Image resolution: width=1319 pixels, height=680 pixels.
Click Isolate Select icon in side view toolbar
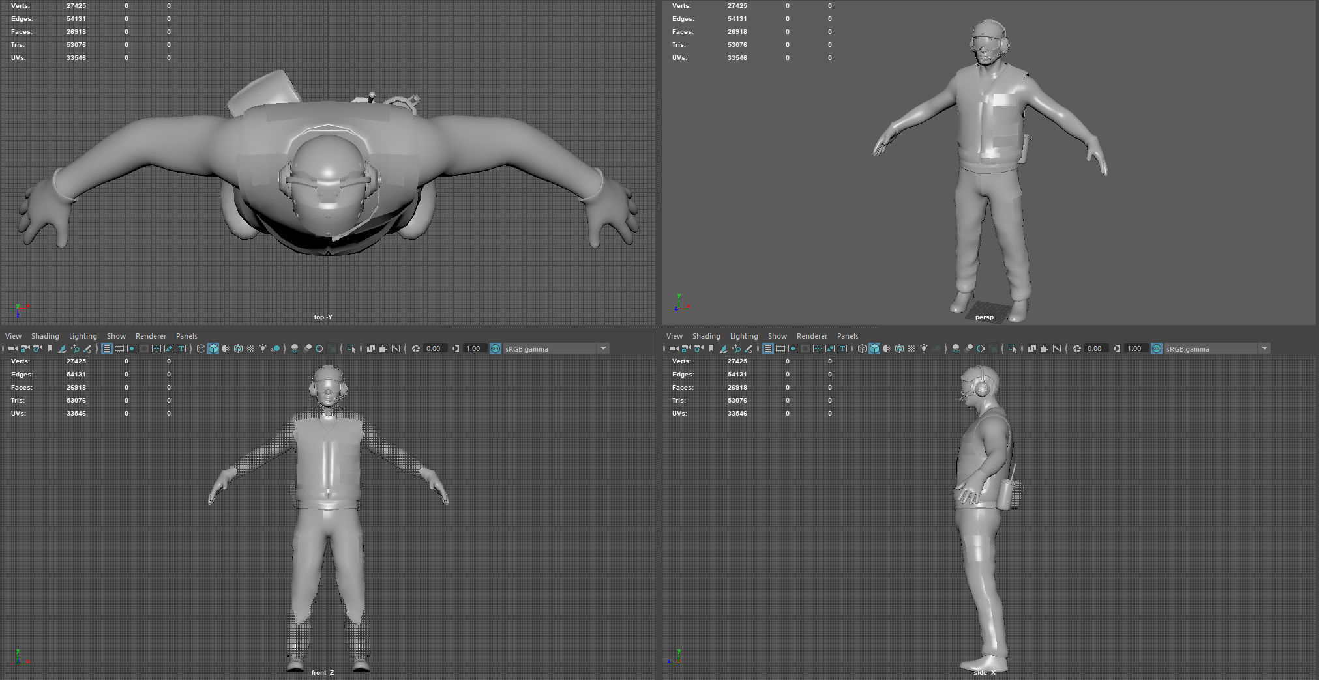coord(1013,348)
